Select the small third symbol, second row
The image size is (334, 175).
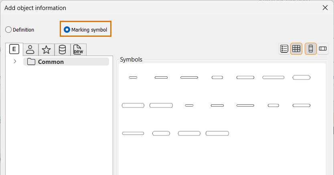[x=189, y=105]
